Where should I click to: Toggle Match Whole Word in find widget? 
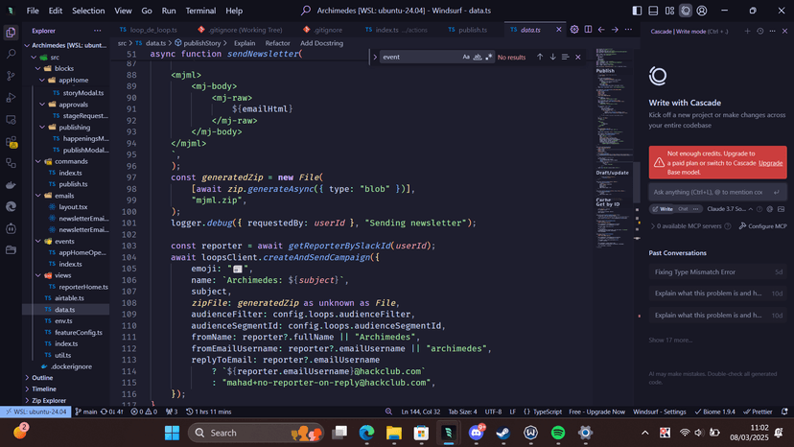click(x=478, y=58)
